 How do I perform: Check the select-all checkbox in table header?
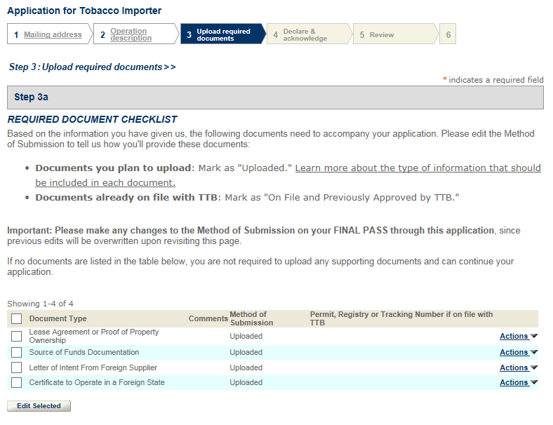point(16,319)
